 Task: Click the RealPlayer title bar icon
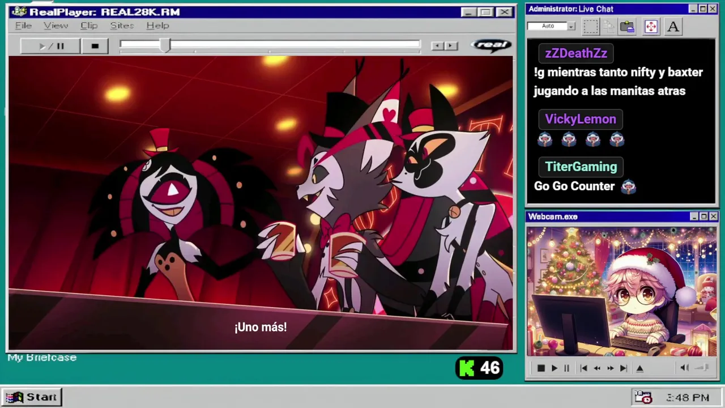(x=19, y=12)
